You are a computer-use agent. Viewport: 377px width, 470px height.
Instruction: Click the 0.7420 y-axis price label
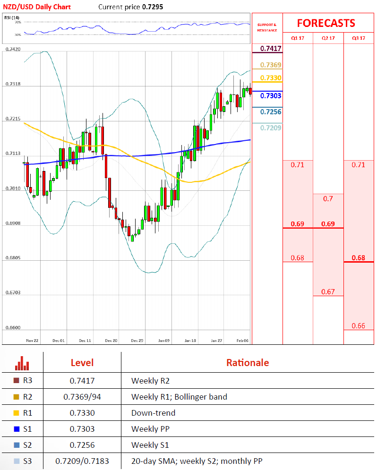[x=13, y=50]
